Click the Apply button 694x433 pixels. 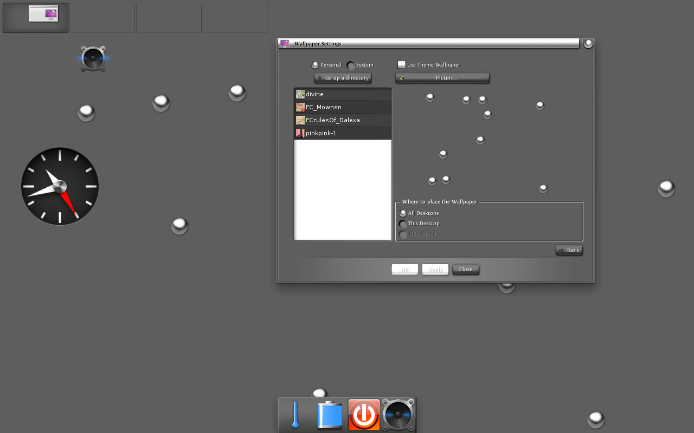click(x=435, y=270)
